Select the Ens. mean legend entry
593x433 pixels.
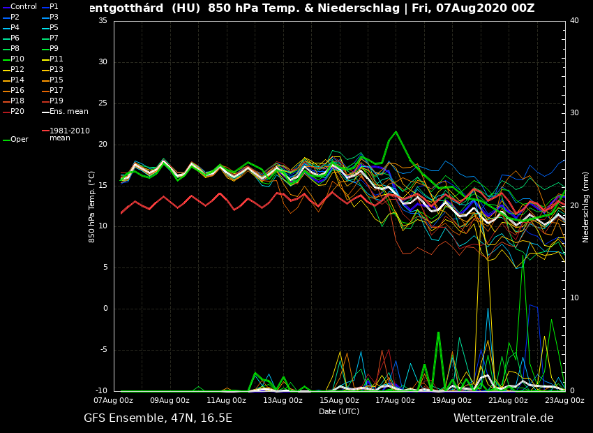[68, 112]
